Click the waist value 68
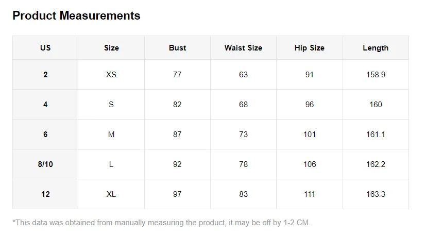The image size is (426, 236). [x=243, y=105]
